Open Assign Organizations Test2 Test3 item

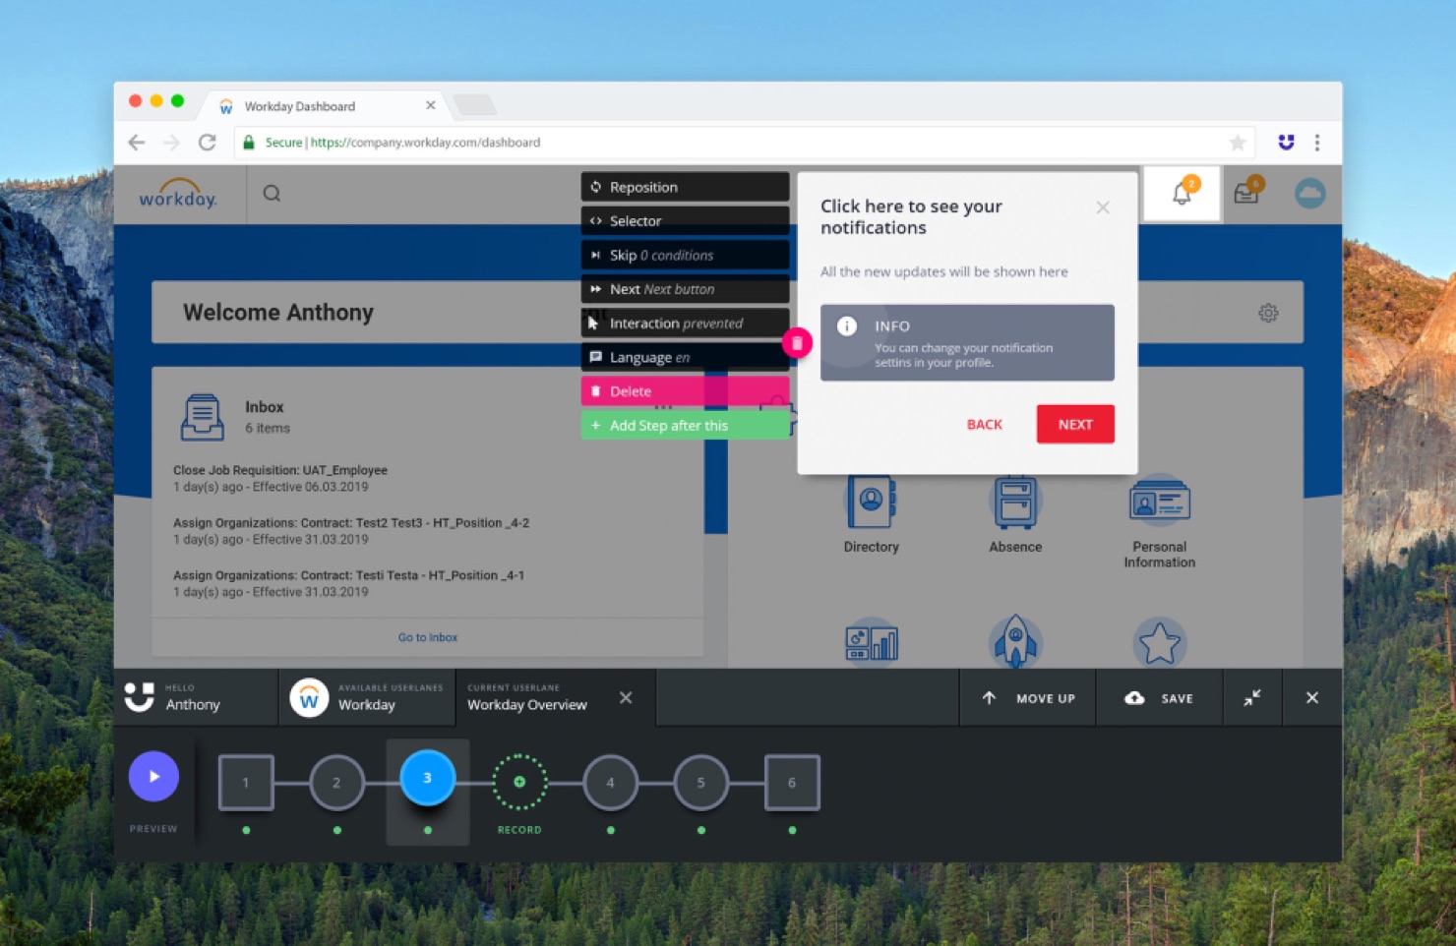pyautogui.click(x=351, y=531)
